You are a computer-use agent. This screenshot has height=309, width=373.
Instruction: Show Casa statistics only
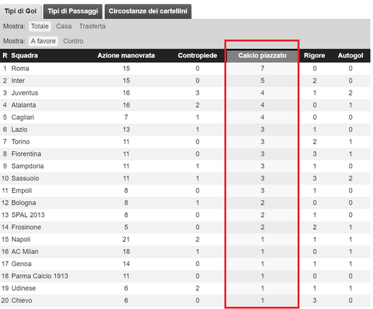[64, 26]
